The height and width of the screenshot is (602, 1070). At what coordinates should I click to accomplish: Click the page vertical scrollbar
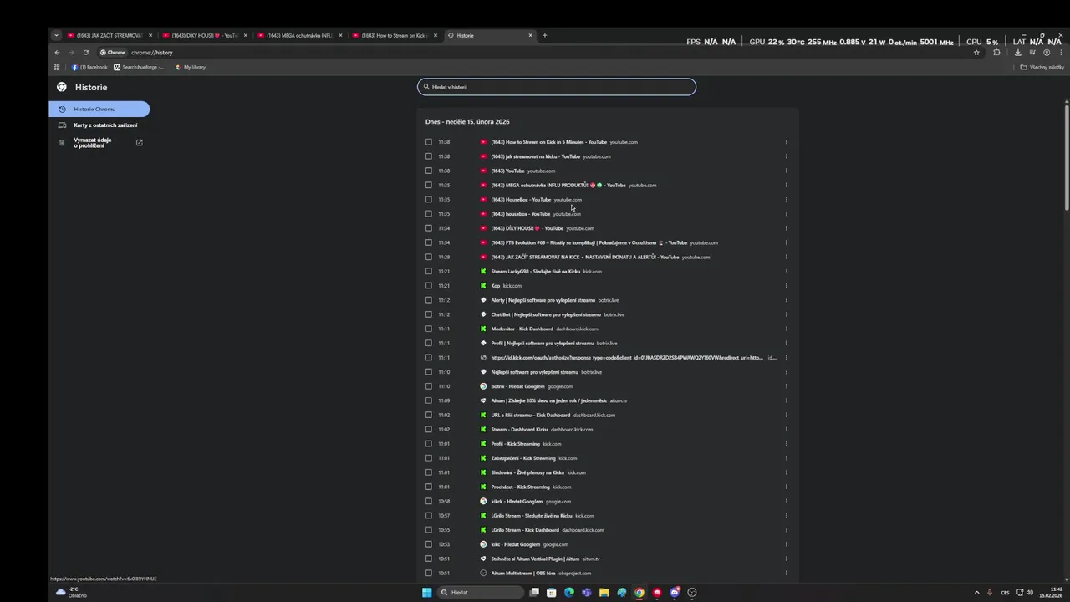[x=1067, y=156]
